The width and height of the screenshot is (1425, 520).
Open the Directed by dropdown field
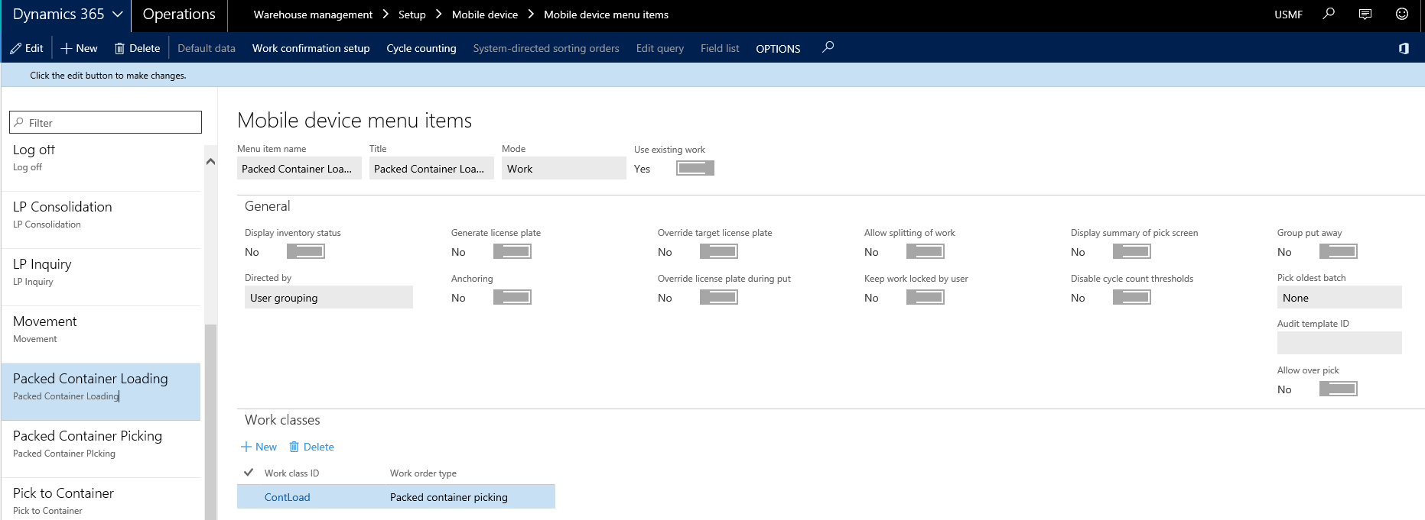328,297
